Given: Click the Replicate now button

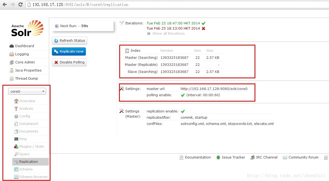Looking at the screenshot, I should coord(69,51).
